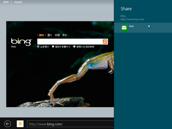172x129 pixels.
Task: Click the green Mail envelope icon
Action: pyautogui.click(x=124, y=28)
